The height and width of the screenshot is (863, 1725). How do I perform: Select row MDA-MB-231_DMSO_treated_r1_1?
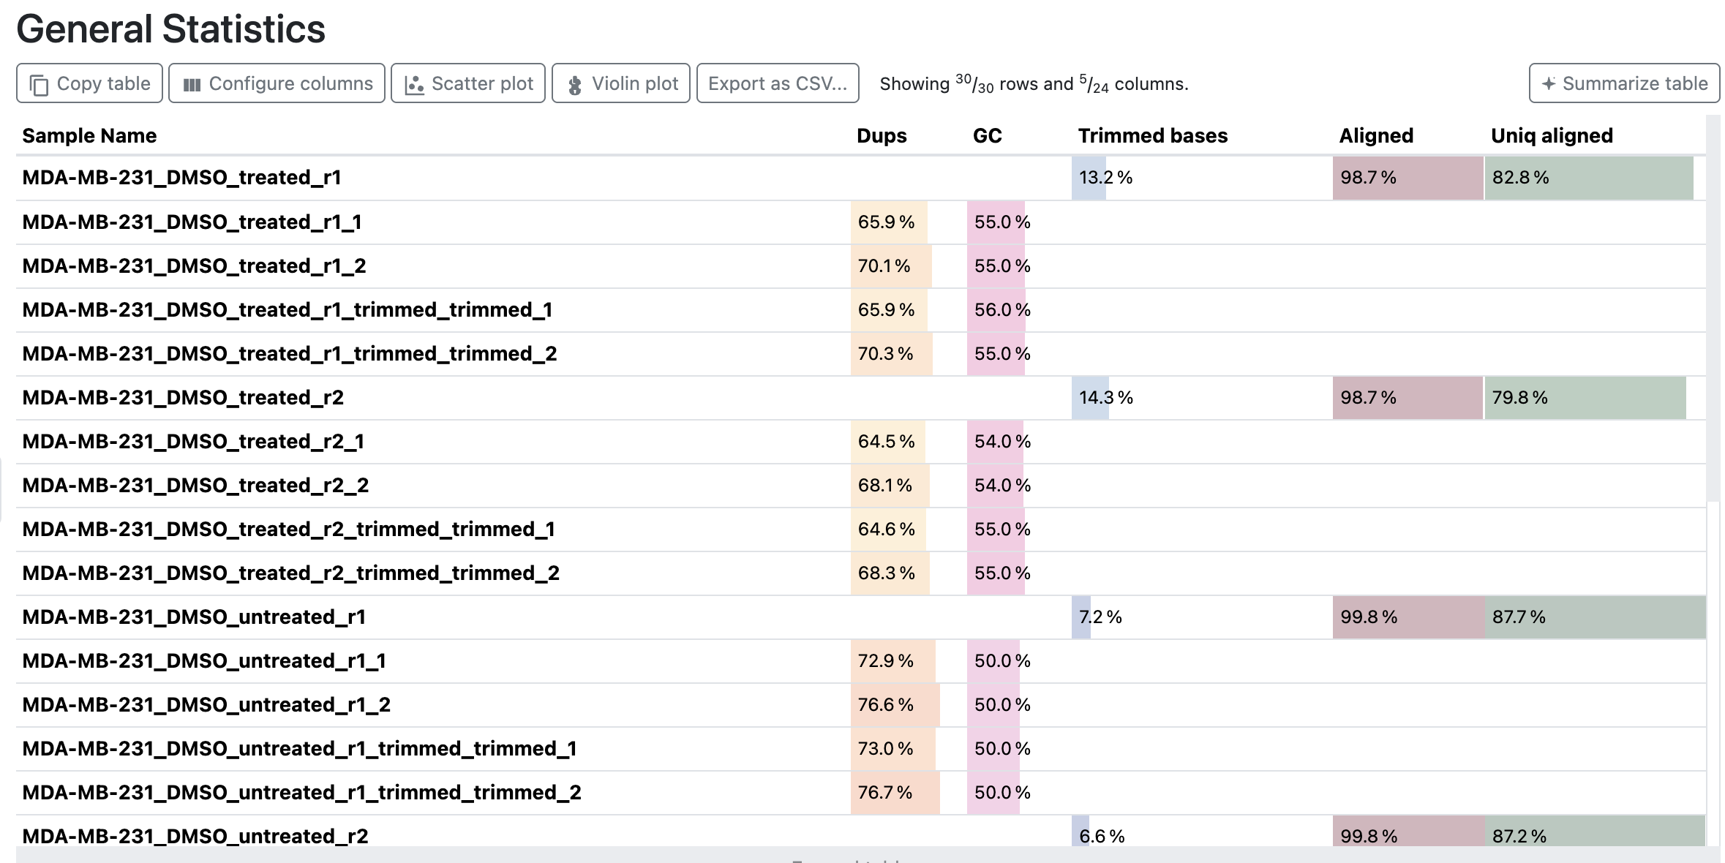tap(861, 222)
